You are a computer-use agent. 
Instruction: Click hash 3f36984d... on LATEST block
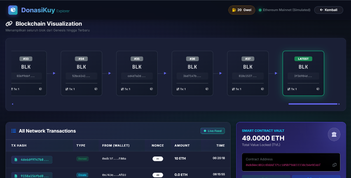click(303, 76)
